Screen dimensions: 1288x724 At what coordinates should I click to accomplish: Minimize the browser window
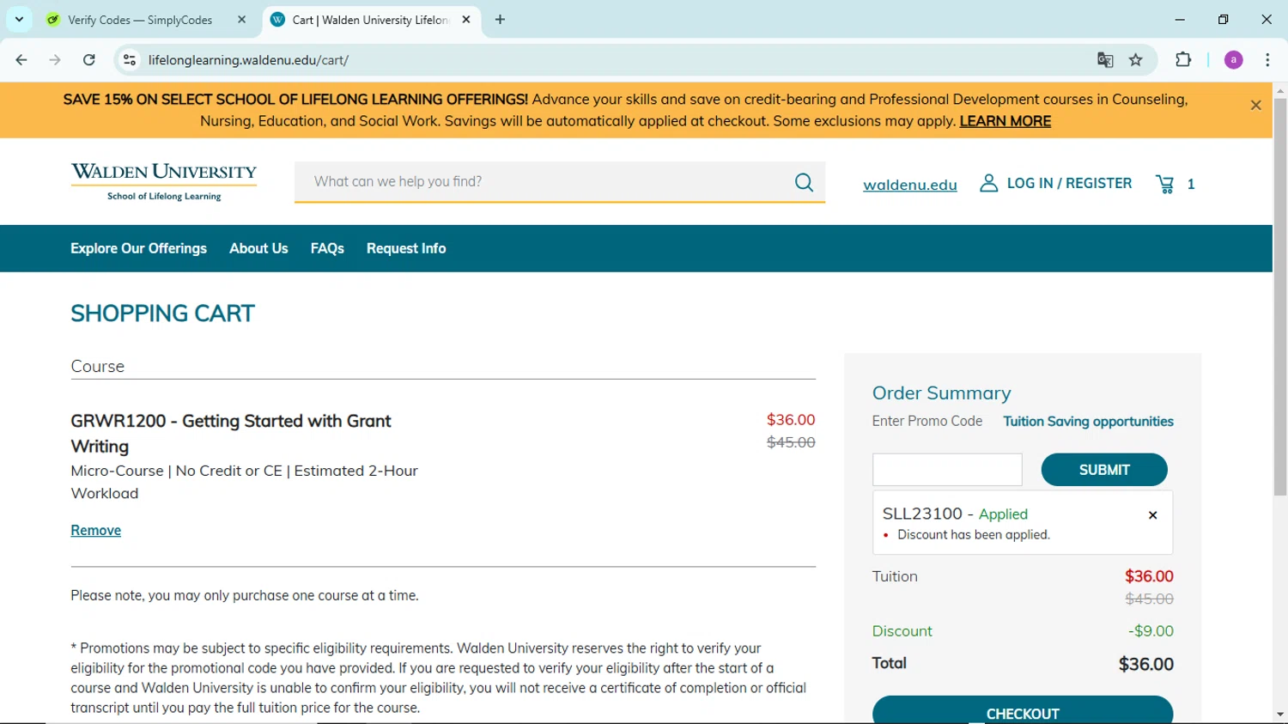coord(1180,19)
